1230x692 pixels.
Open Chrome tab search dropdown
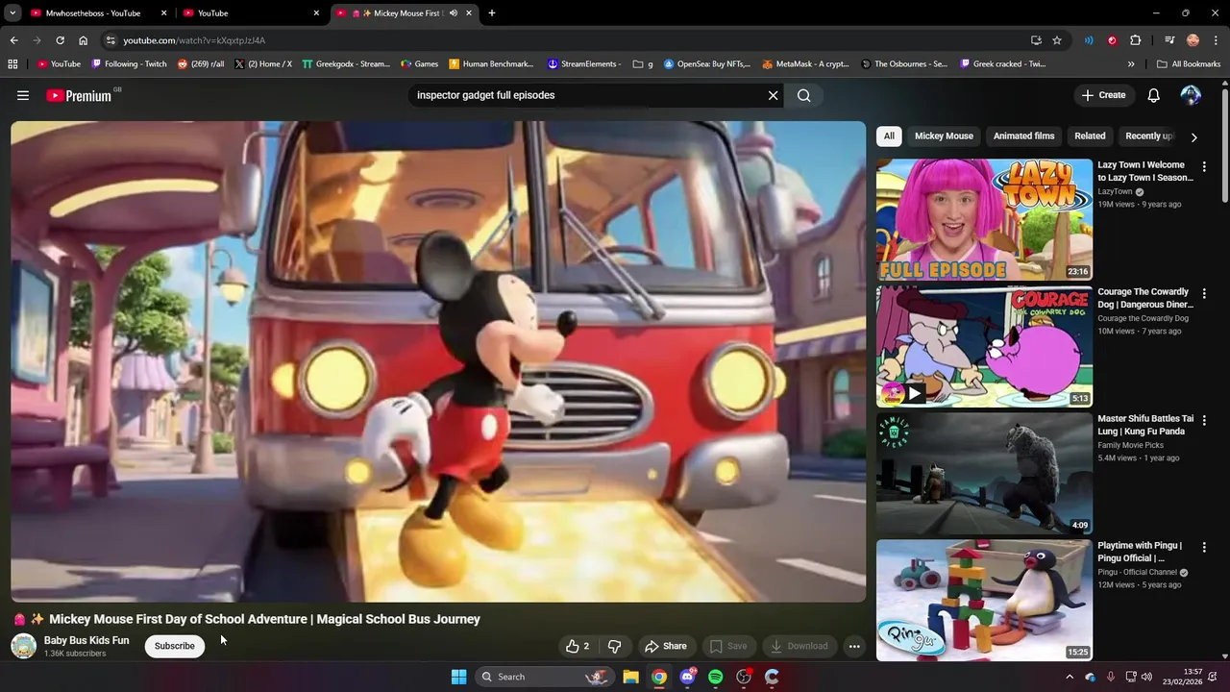point(12,13)
